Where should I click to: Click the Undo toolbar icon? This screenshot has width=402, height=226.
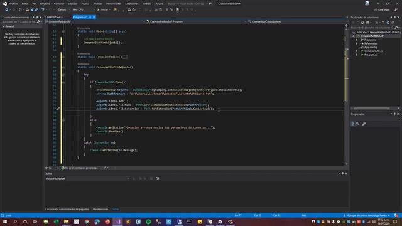pyautogui.click(x=43, y=10)
